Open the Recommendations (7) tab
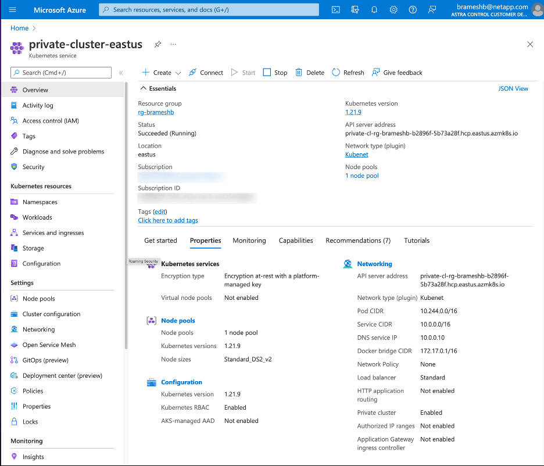Screen dimensions: 544x466 [358, 240]
